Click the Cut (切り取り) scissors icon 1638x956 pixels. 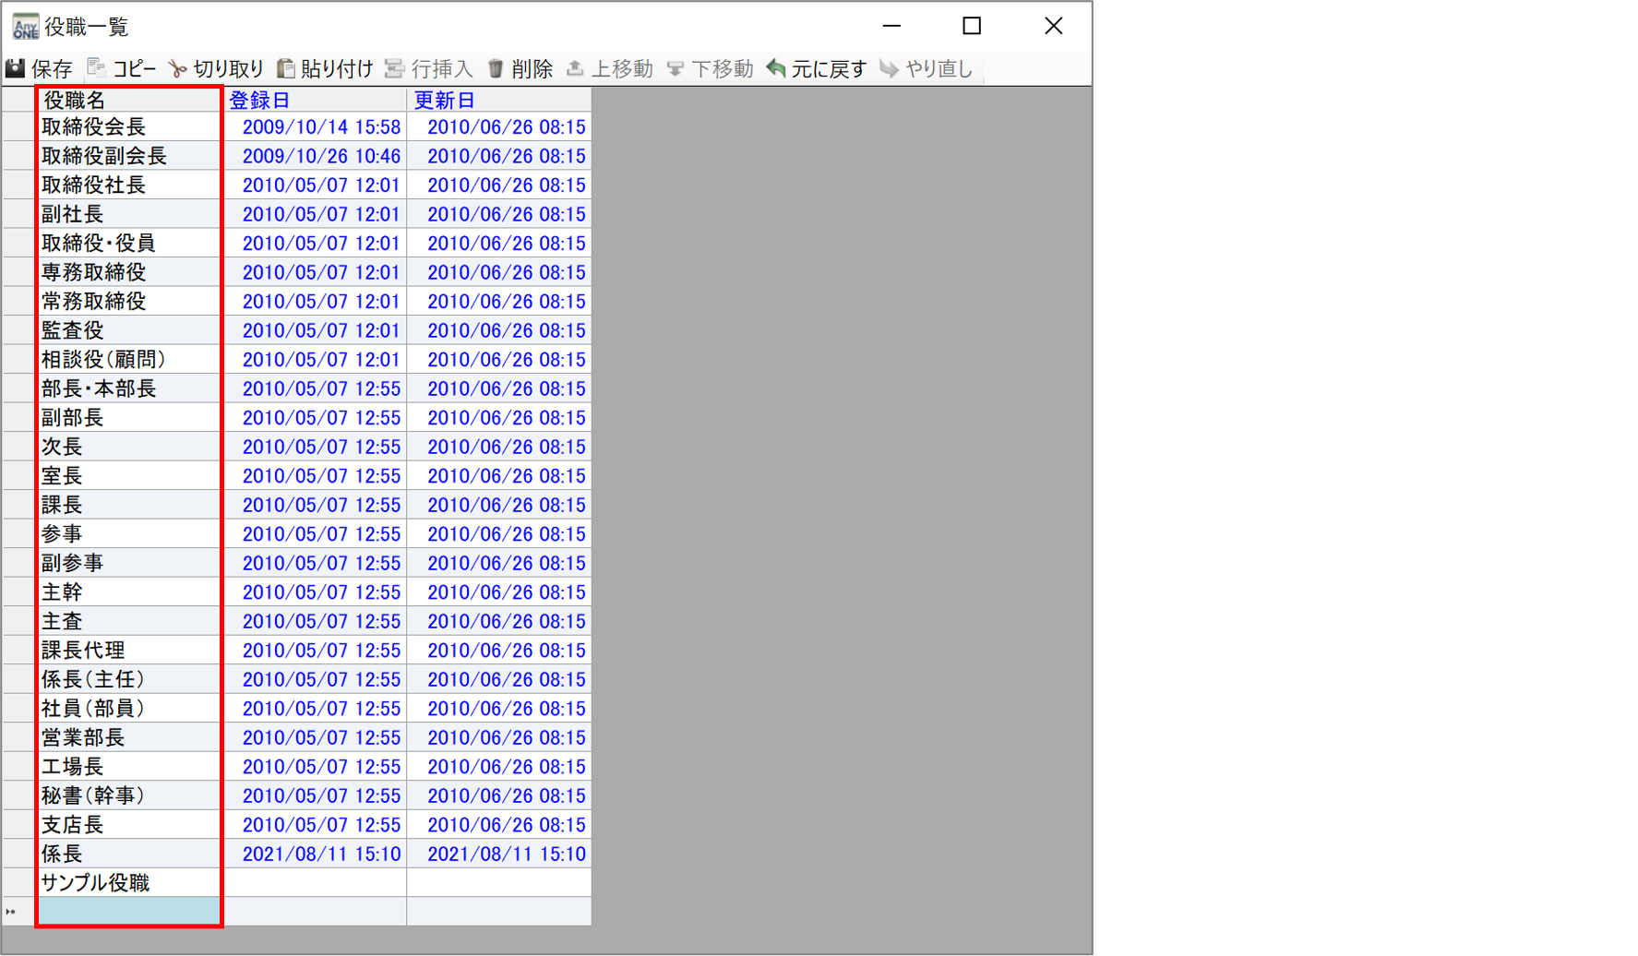[177, 69]
